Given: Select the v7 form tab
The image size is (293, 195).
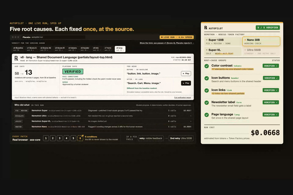Looking at the screenshot, I should 108,49.
